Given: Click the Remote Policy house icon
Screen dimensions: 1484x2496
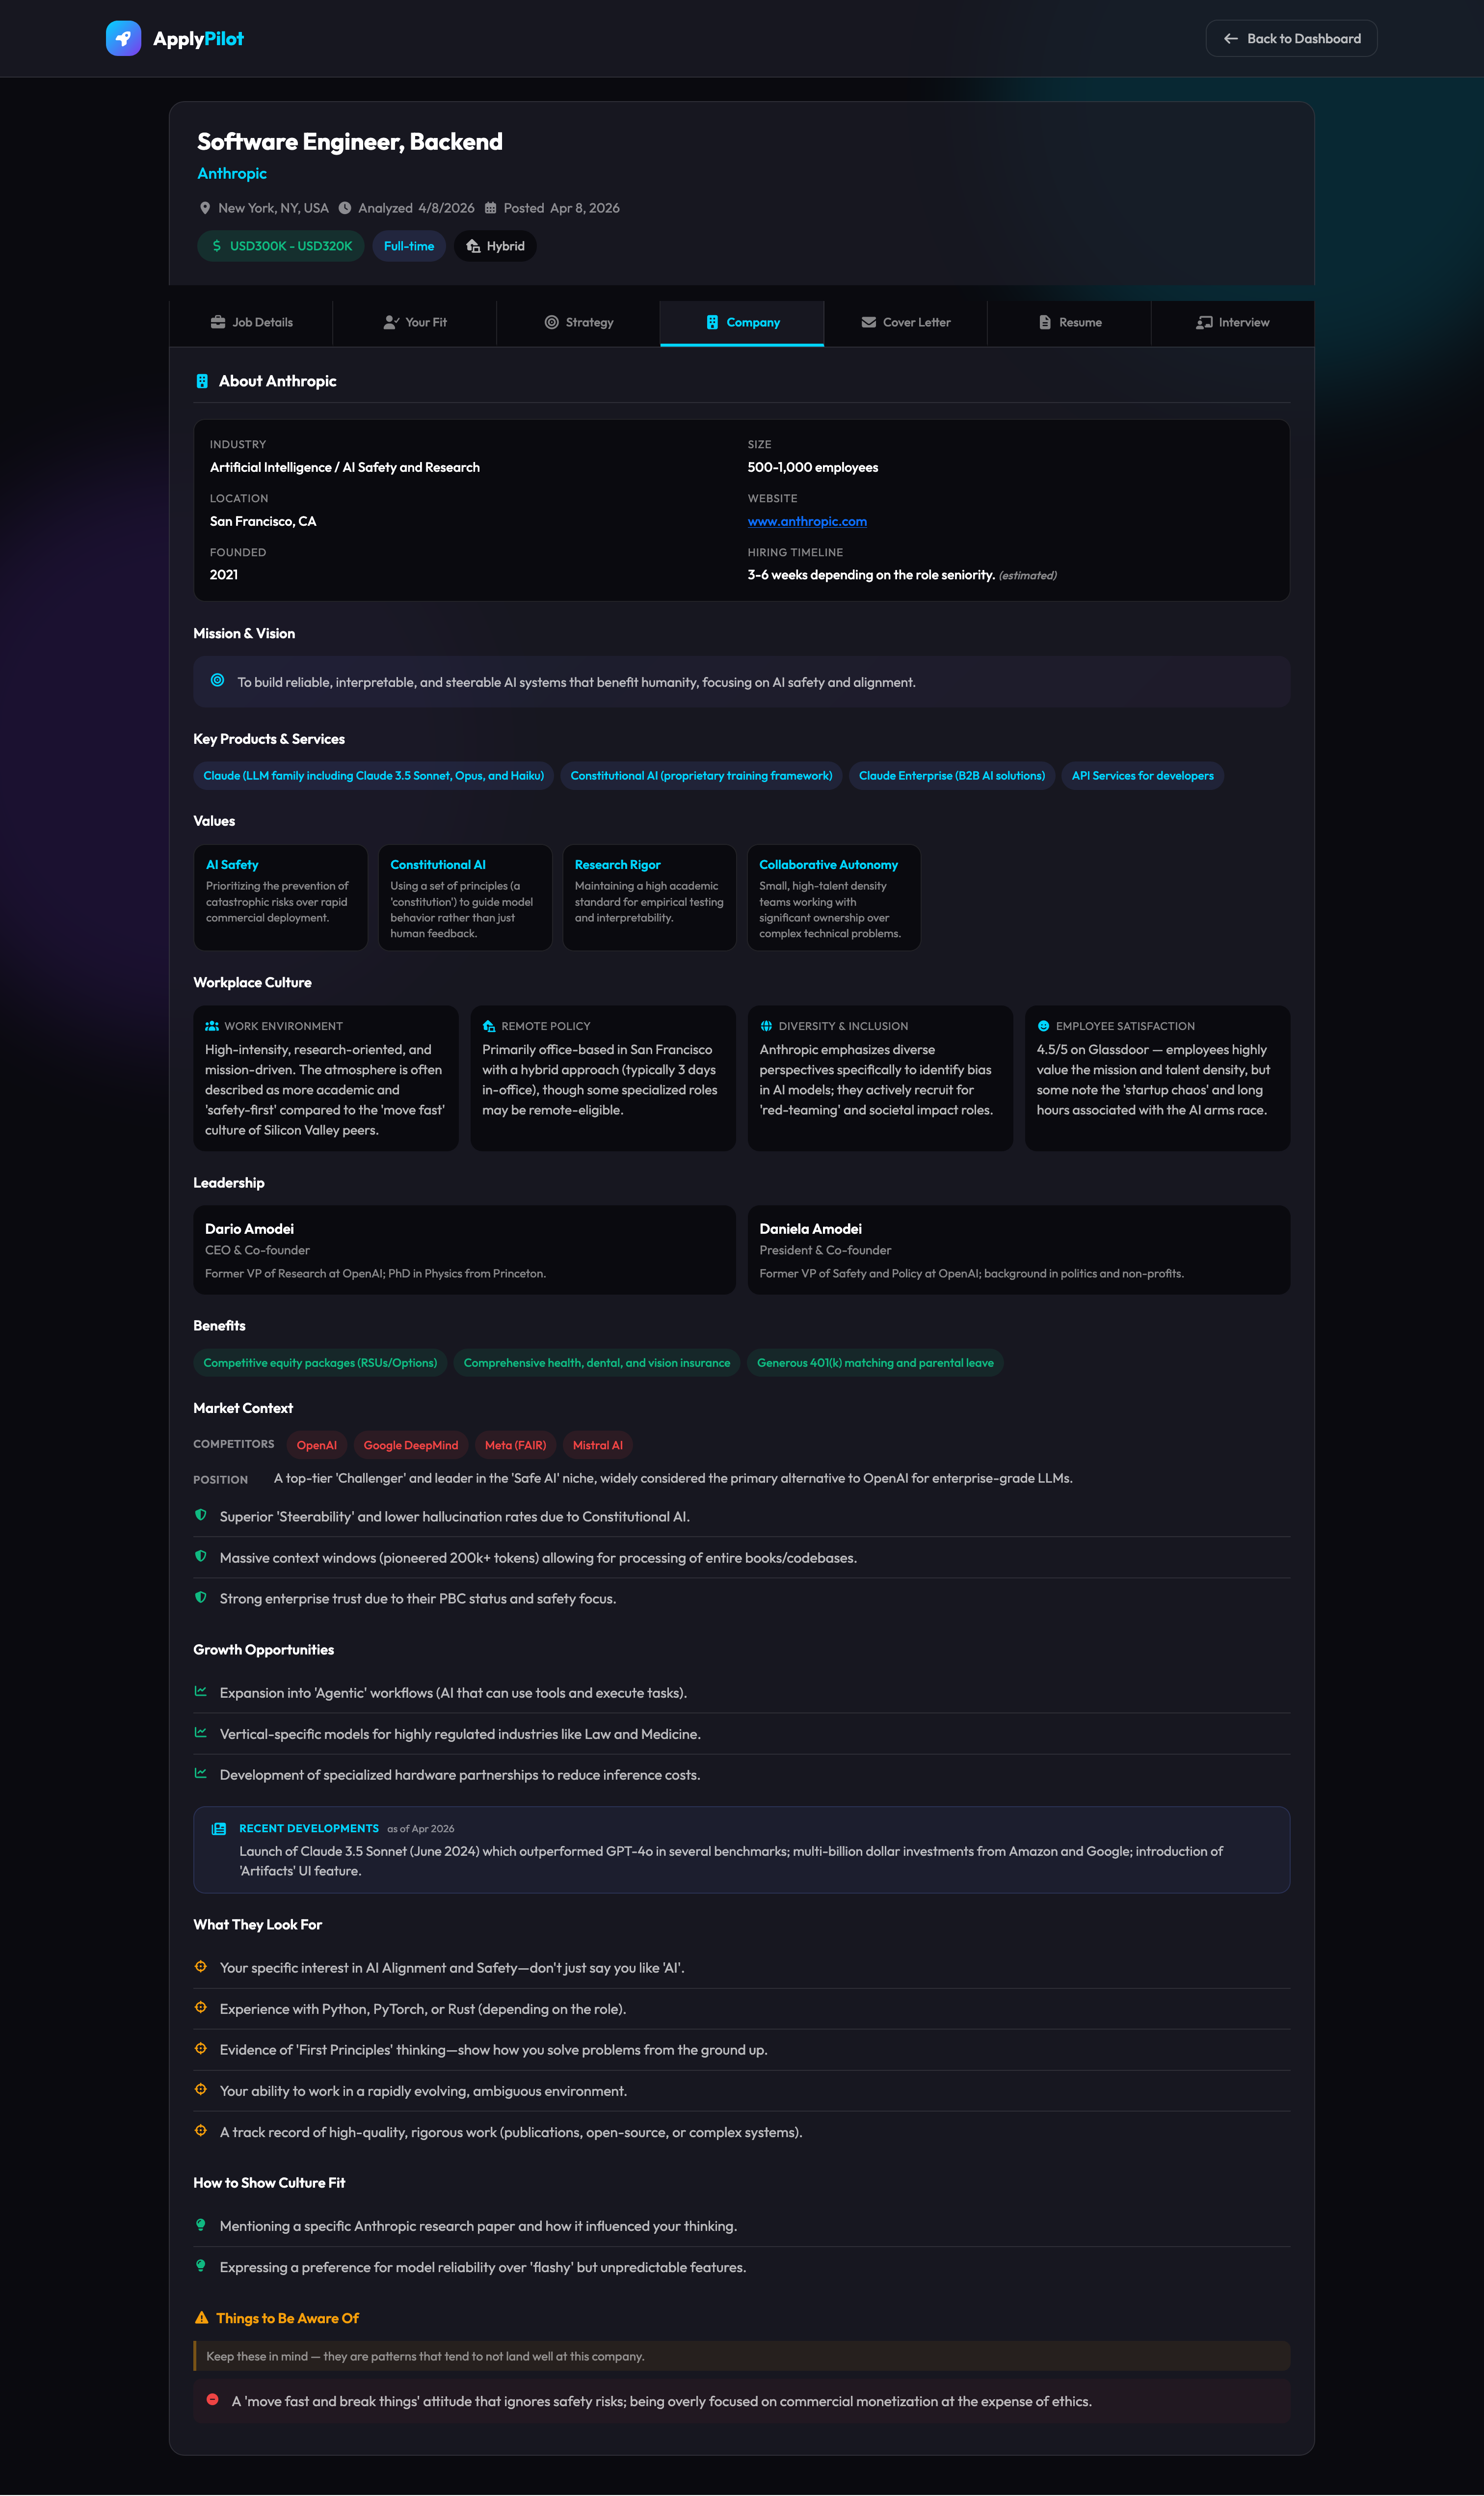Looking at the screenshot, I should [489, 1027].
